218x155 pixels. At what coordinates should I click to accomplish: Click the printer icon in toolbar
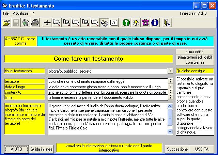[35, 23]
